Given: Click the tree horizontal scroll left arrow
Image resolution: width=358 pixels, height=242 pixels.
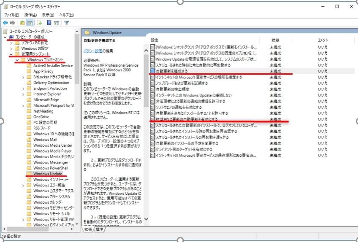Looking at the screenshot, I should [4, 229].
